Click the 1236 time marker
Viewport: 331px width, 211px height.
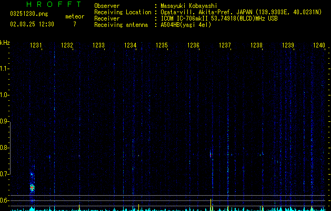point(193,45)
